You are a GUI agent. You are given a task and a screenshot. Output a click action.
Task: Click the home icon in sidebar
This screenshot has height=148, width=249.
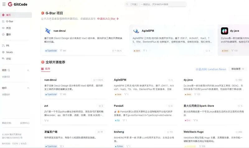3,15
